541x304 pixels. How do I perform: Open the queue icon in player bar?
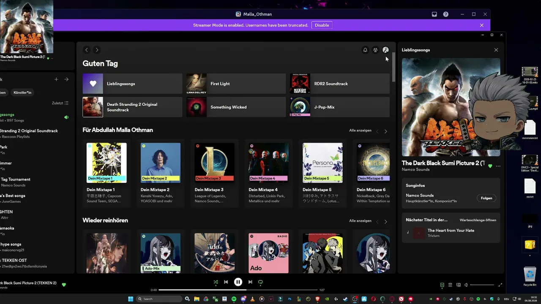(x=450, y=285)
